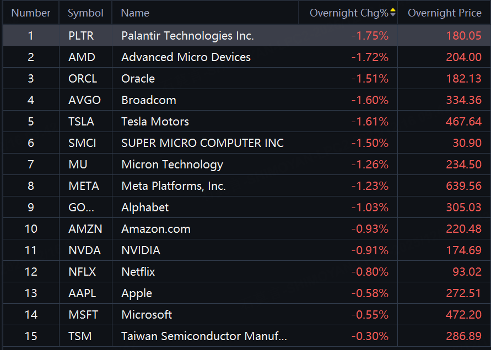The image size is (491, 350).
Task: Open the META ticker symbol
Action: [84, 186]
